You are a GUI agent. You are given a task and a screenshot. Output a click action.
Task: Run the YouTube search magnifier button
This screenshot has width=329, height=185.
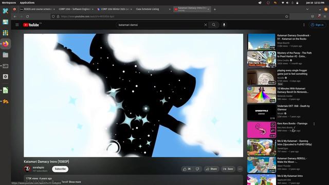coord(214,25)
